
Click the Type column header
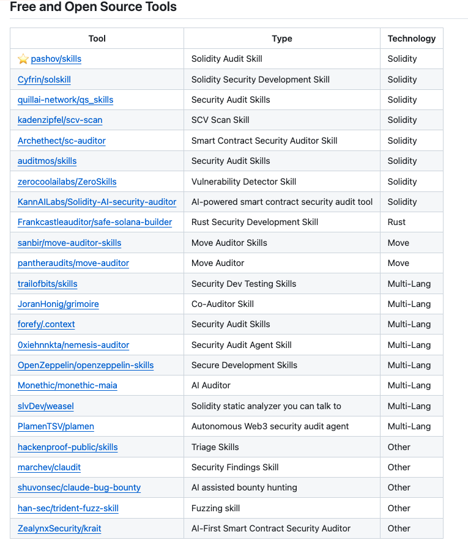click(x=282, y=39)
